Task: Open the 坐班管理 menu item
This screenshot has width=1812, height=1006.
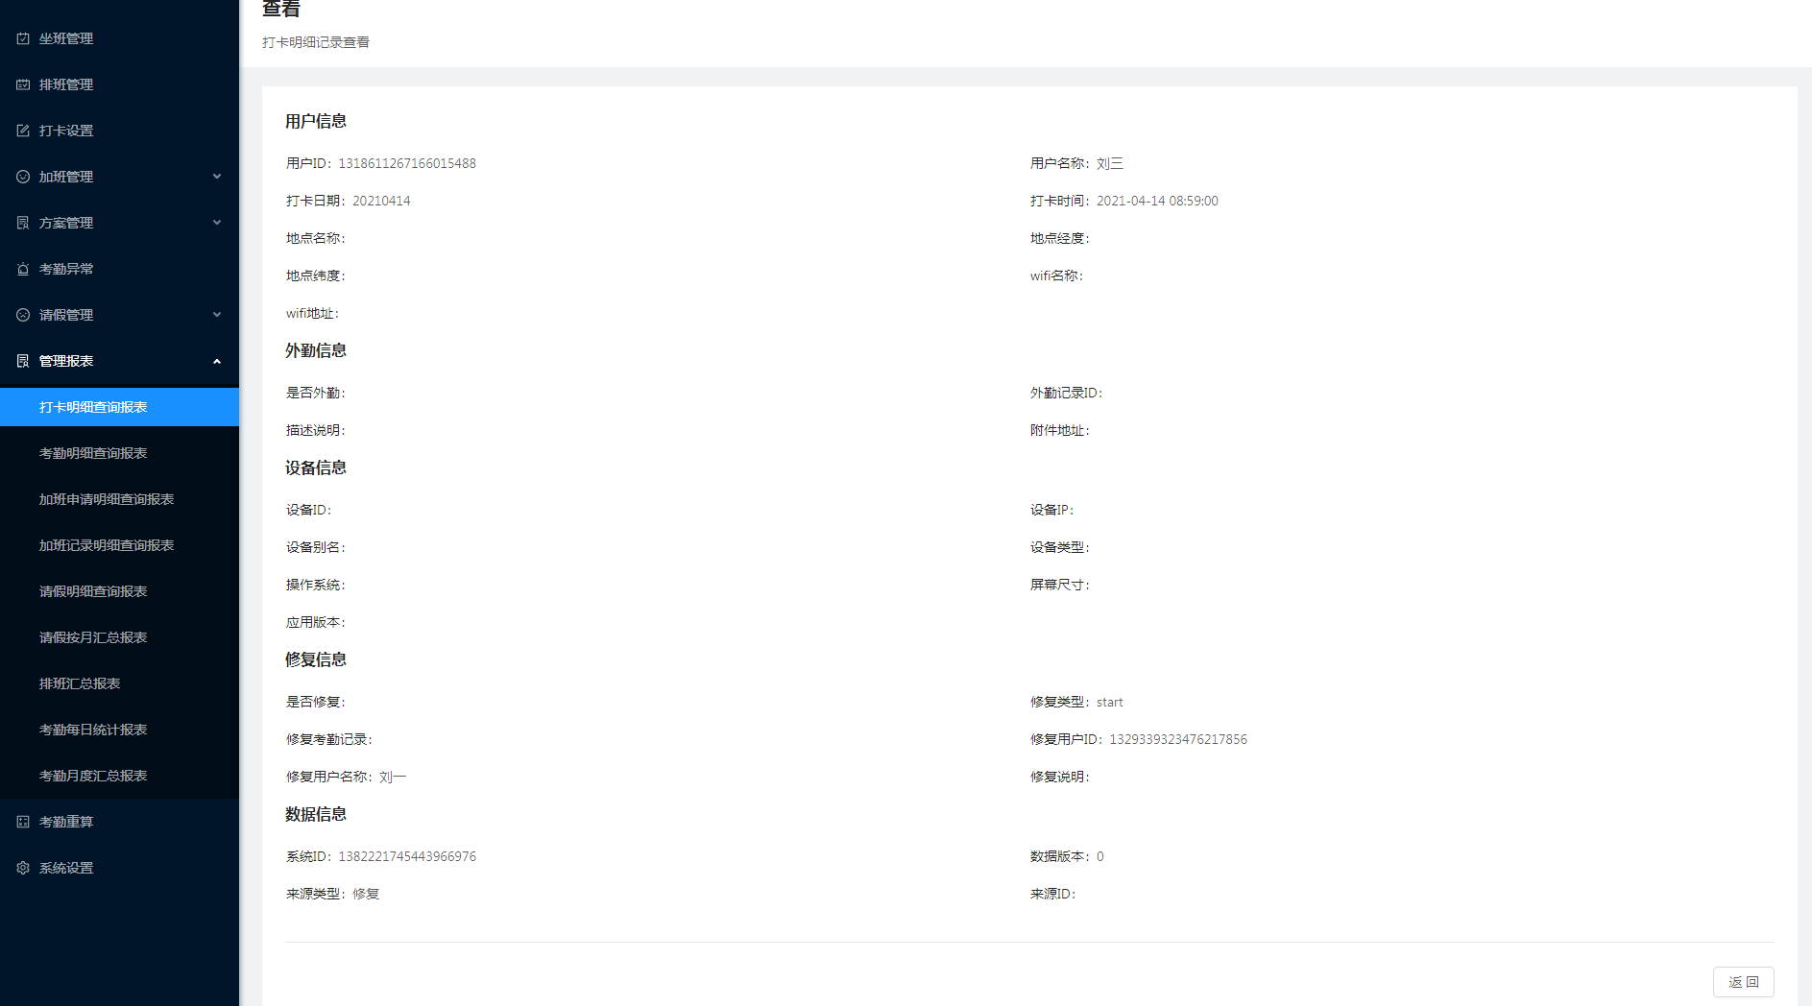Action: click(119, 38)
